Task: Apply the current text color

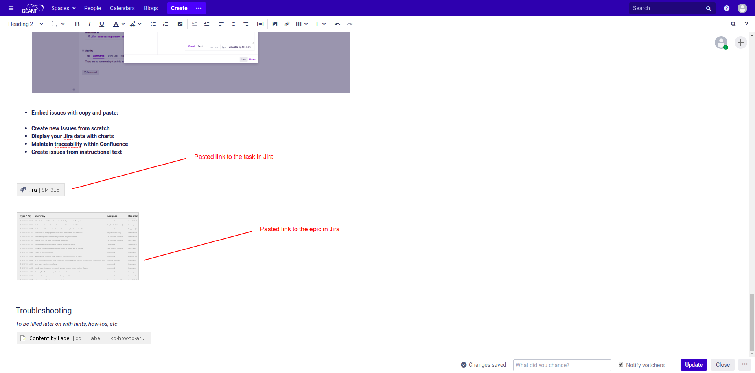Action: tap(116, 24)
